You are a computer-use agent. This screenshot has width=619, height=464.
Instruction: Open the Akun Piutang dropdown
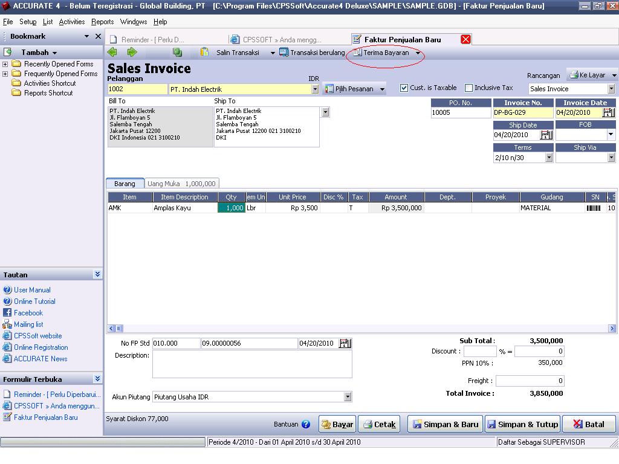(348, 397)
